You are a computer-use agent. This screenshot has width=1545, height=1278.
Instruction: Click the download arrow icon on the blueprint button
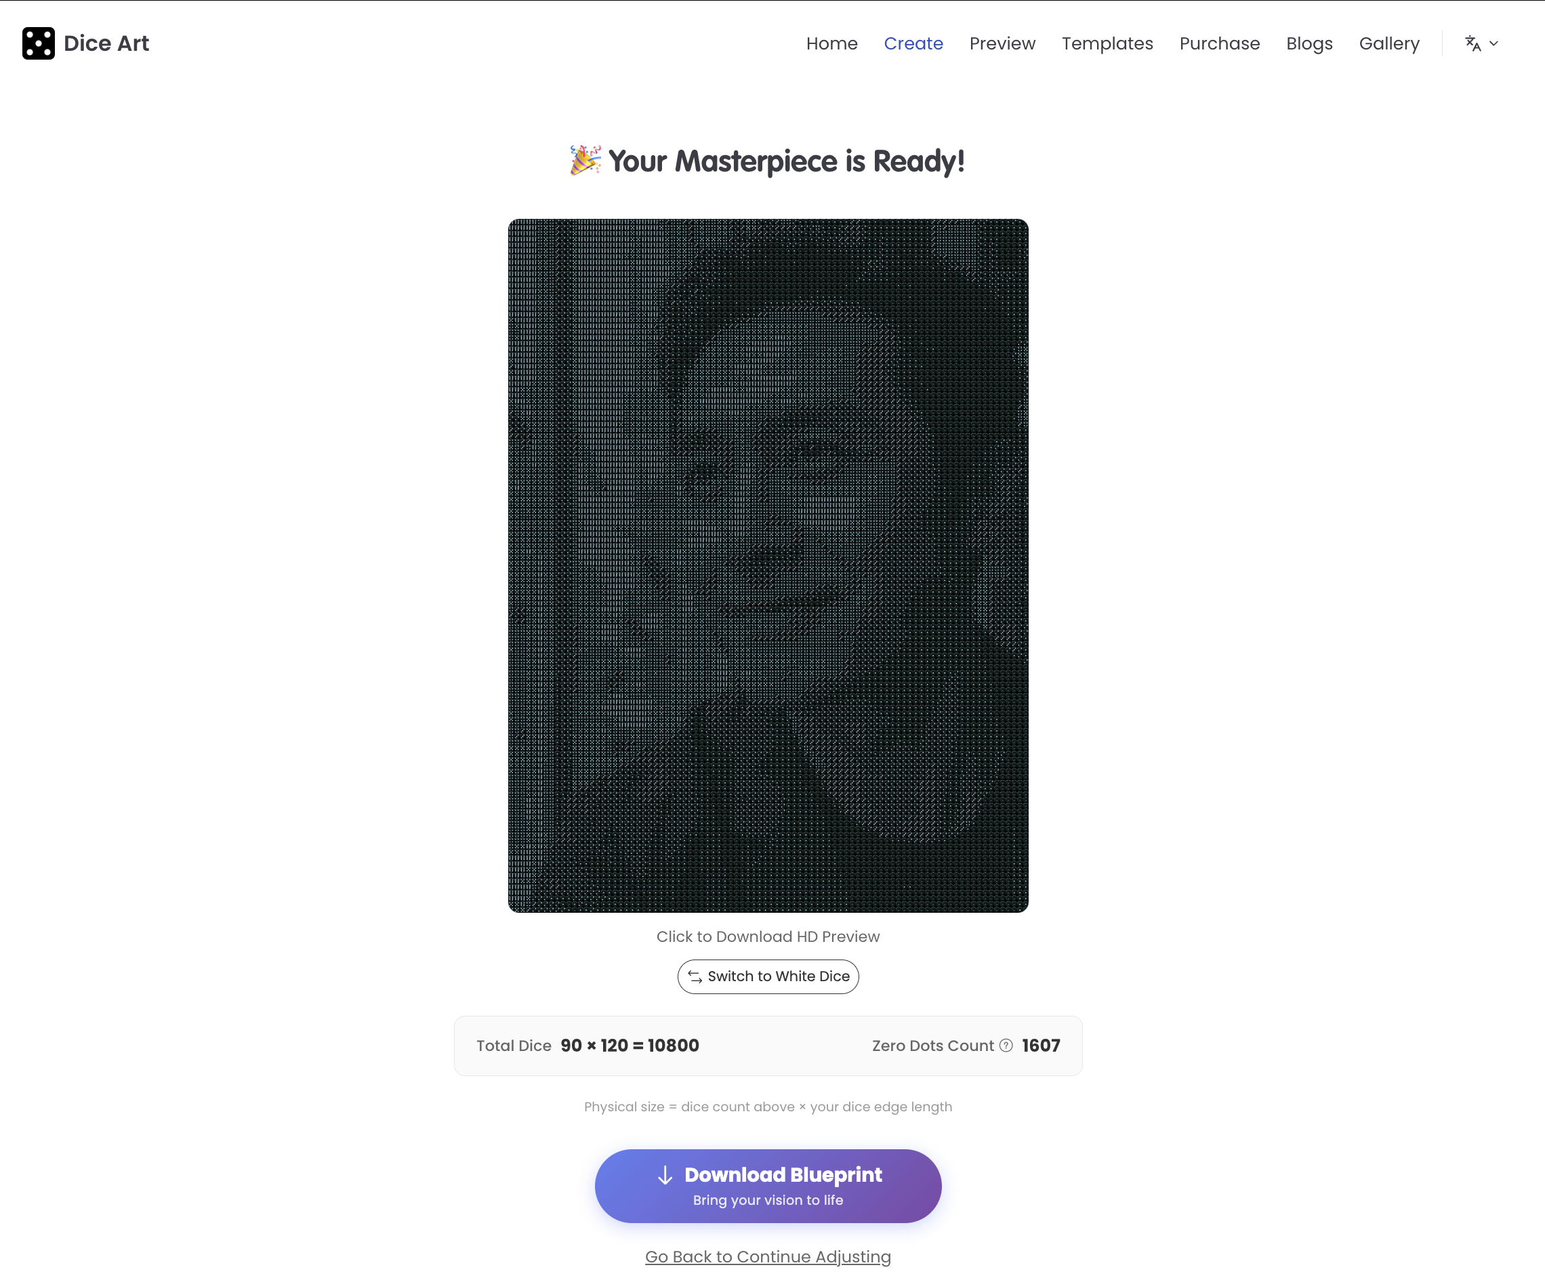click(666, 1175)
